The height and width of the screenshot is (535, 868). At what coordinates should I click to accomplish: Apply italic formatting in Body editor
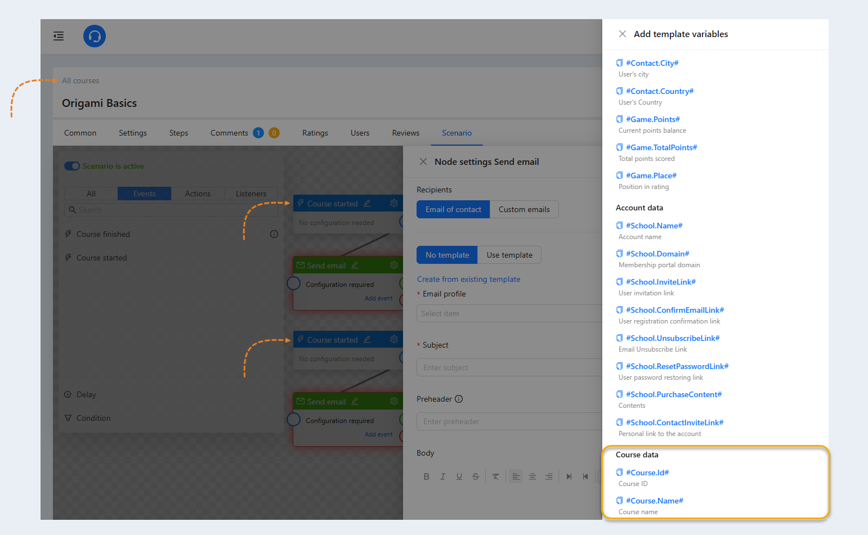click(x=443, y=476)
